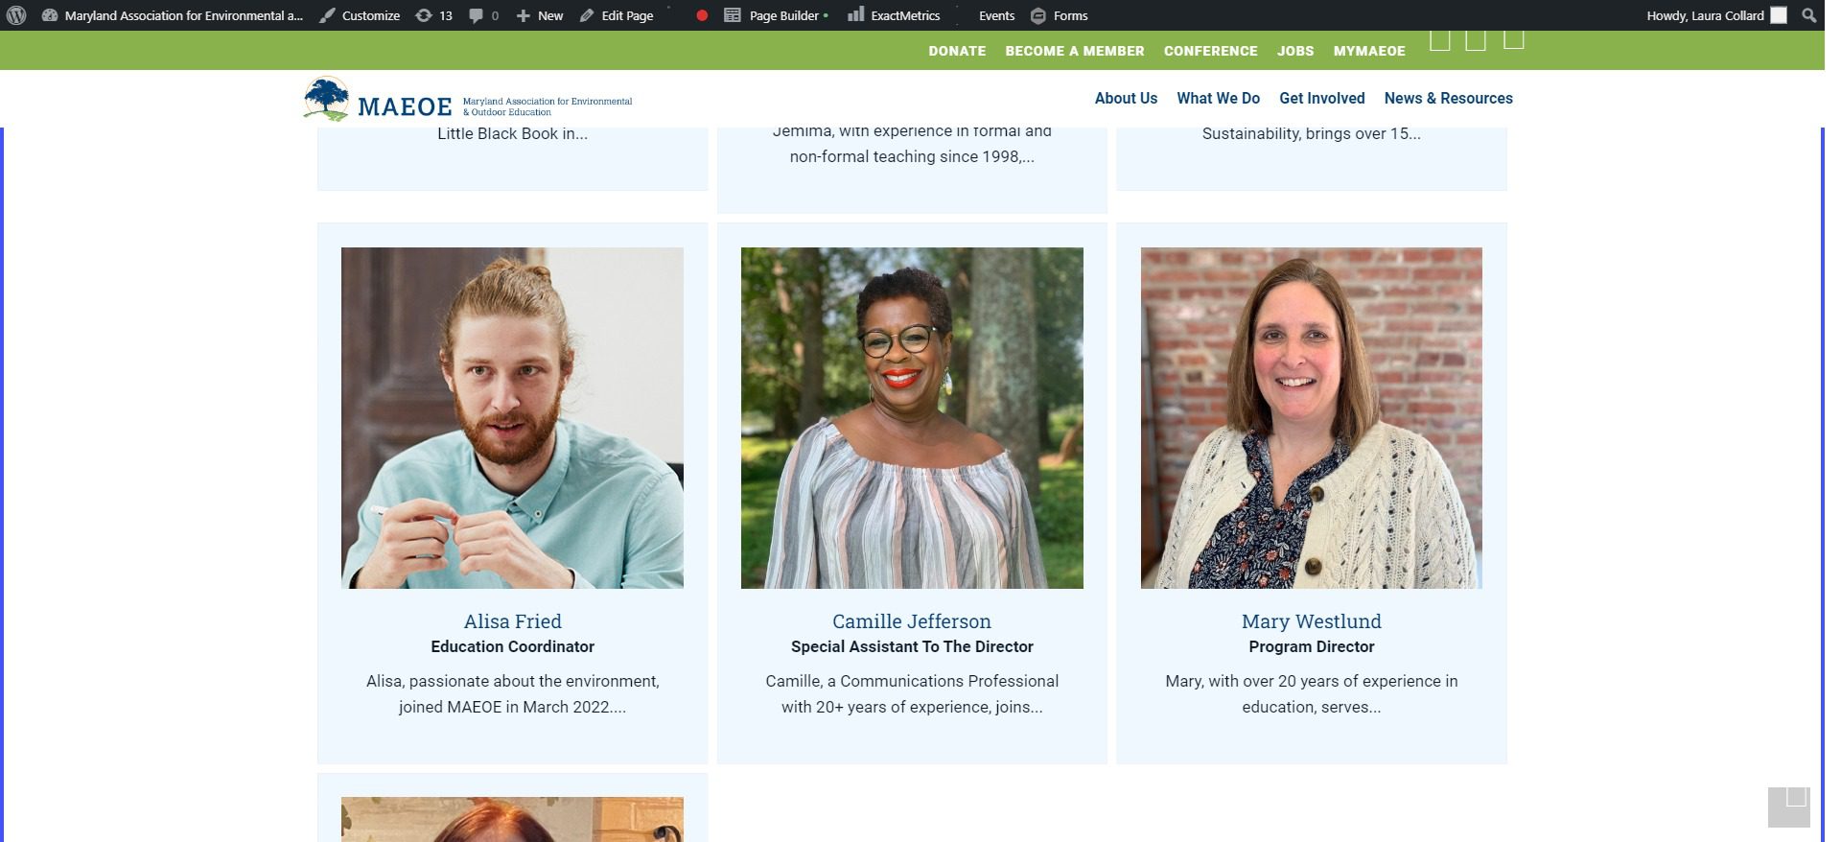Open the comments bubble icon
This screenshot has width=1841, height=842.
(x=483, y=15)
